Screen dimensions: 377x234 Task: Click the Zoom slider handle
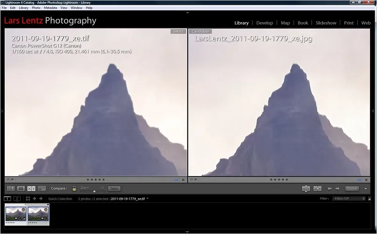(x=94, y=191)
